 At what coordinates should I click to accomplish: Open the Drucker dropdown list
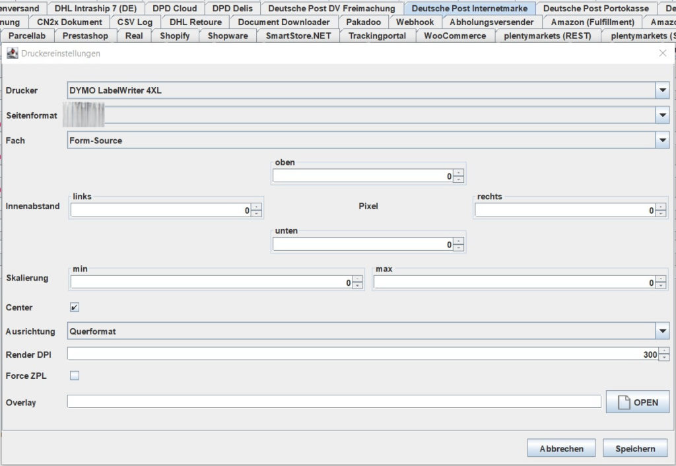pyautogui.click(x=663, y=90)
